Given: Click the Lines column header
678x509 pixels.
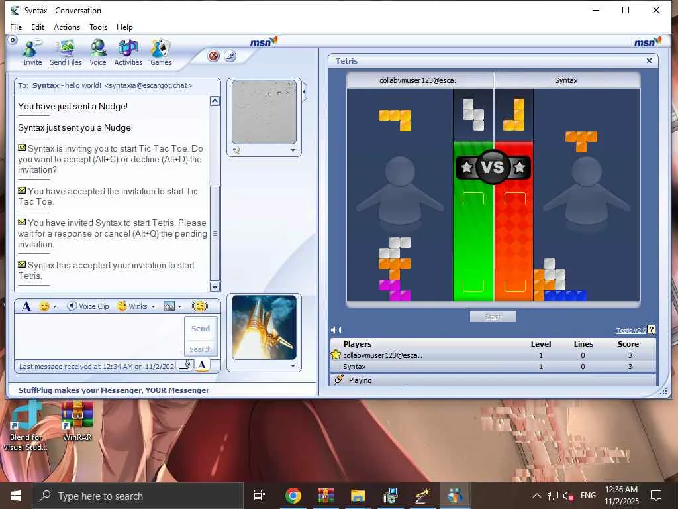Looking at the screenshot, I should click(x=583, y=344).
